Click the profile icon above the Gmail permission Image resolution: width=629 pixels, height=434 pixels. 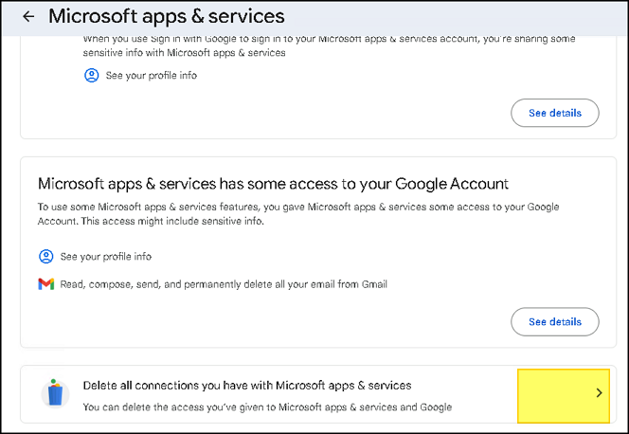point(46,256)
